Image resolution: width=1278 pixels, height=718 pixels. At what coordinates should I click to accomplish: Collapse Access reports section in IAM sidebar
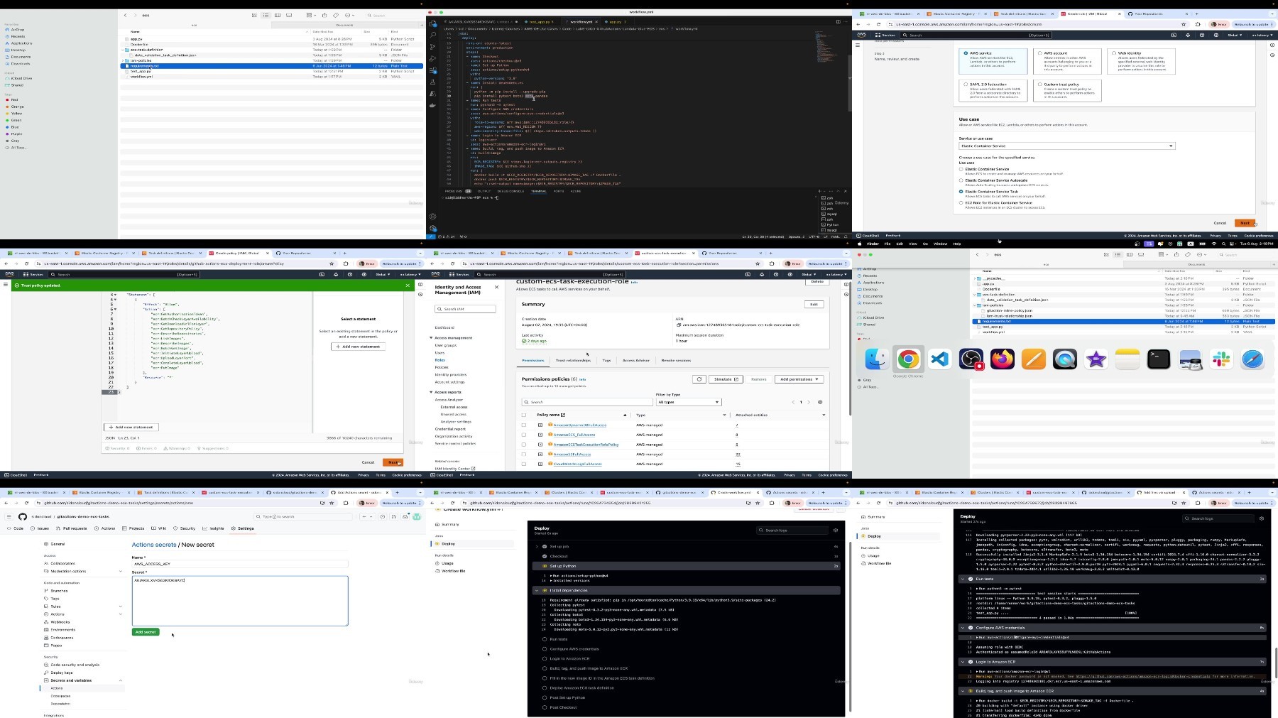(x=431, y=392)
